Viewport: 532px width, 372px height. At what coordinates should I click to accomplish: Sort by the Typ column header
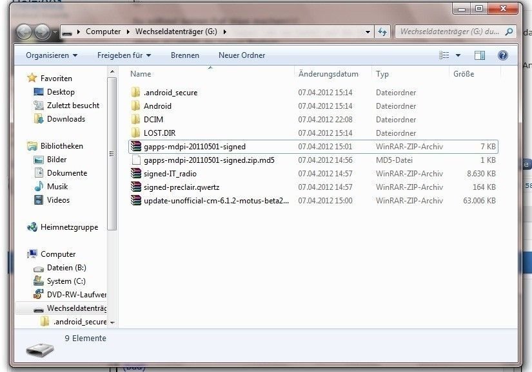(x=410, y=74)
